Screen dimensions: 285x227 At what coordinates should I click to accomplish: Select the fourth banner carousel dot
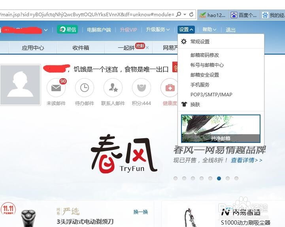[x=202, y=178]
